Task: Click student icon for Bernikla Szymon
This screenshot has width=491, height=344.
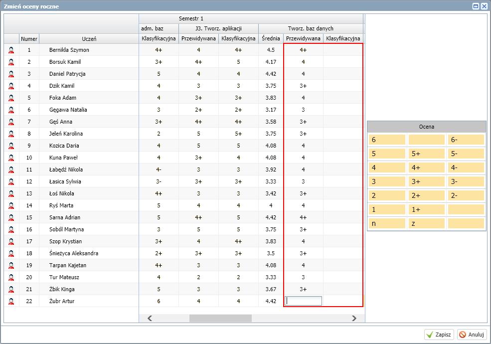Action: 11,50
